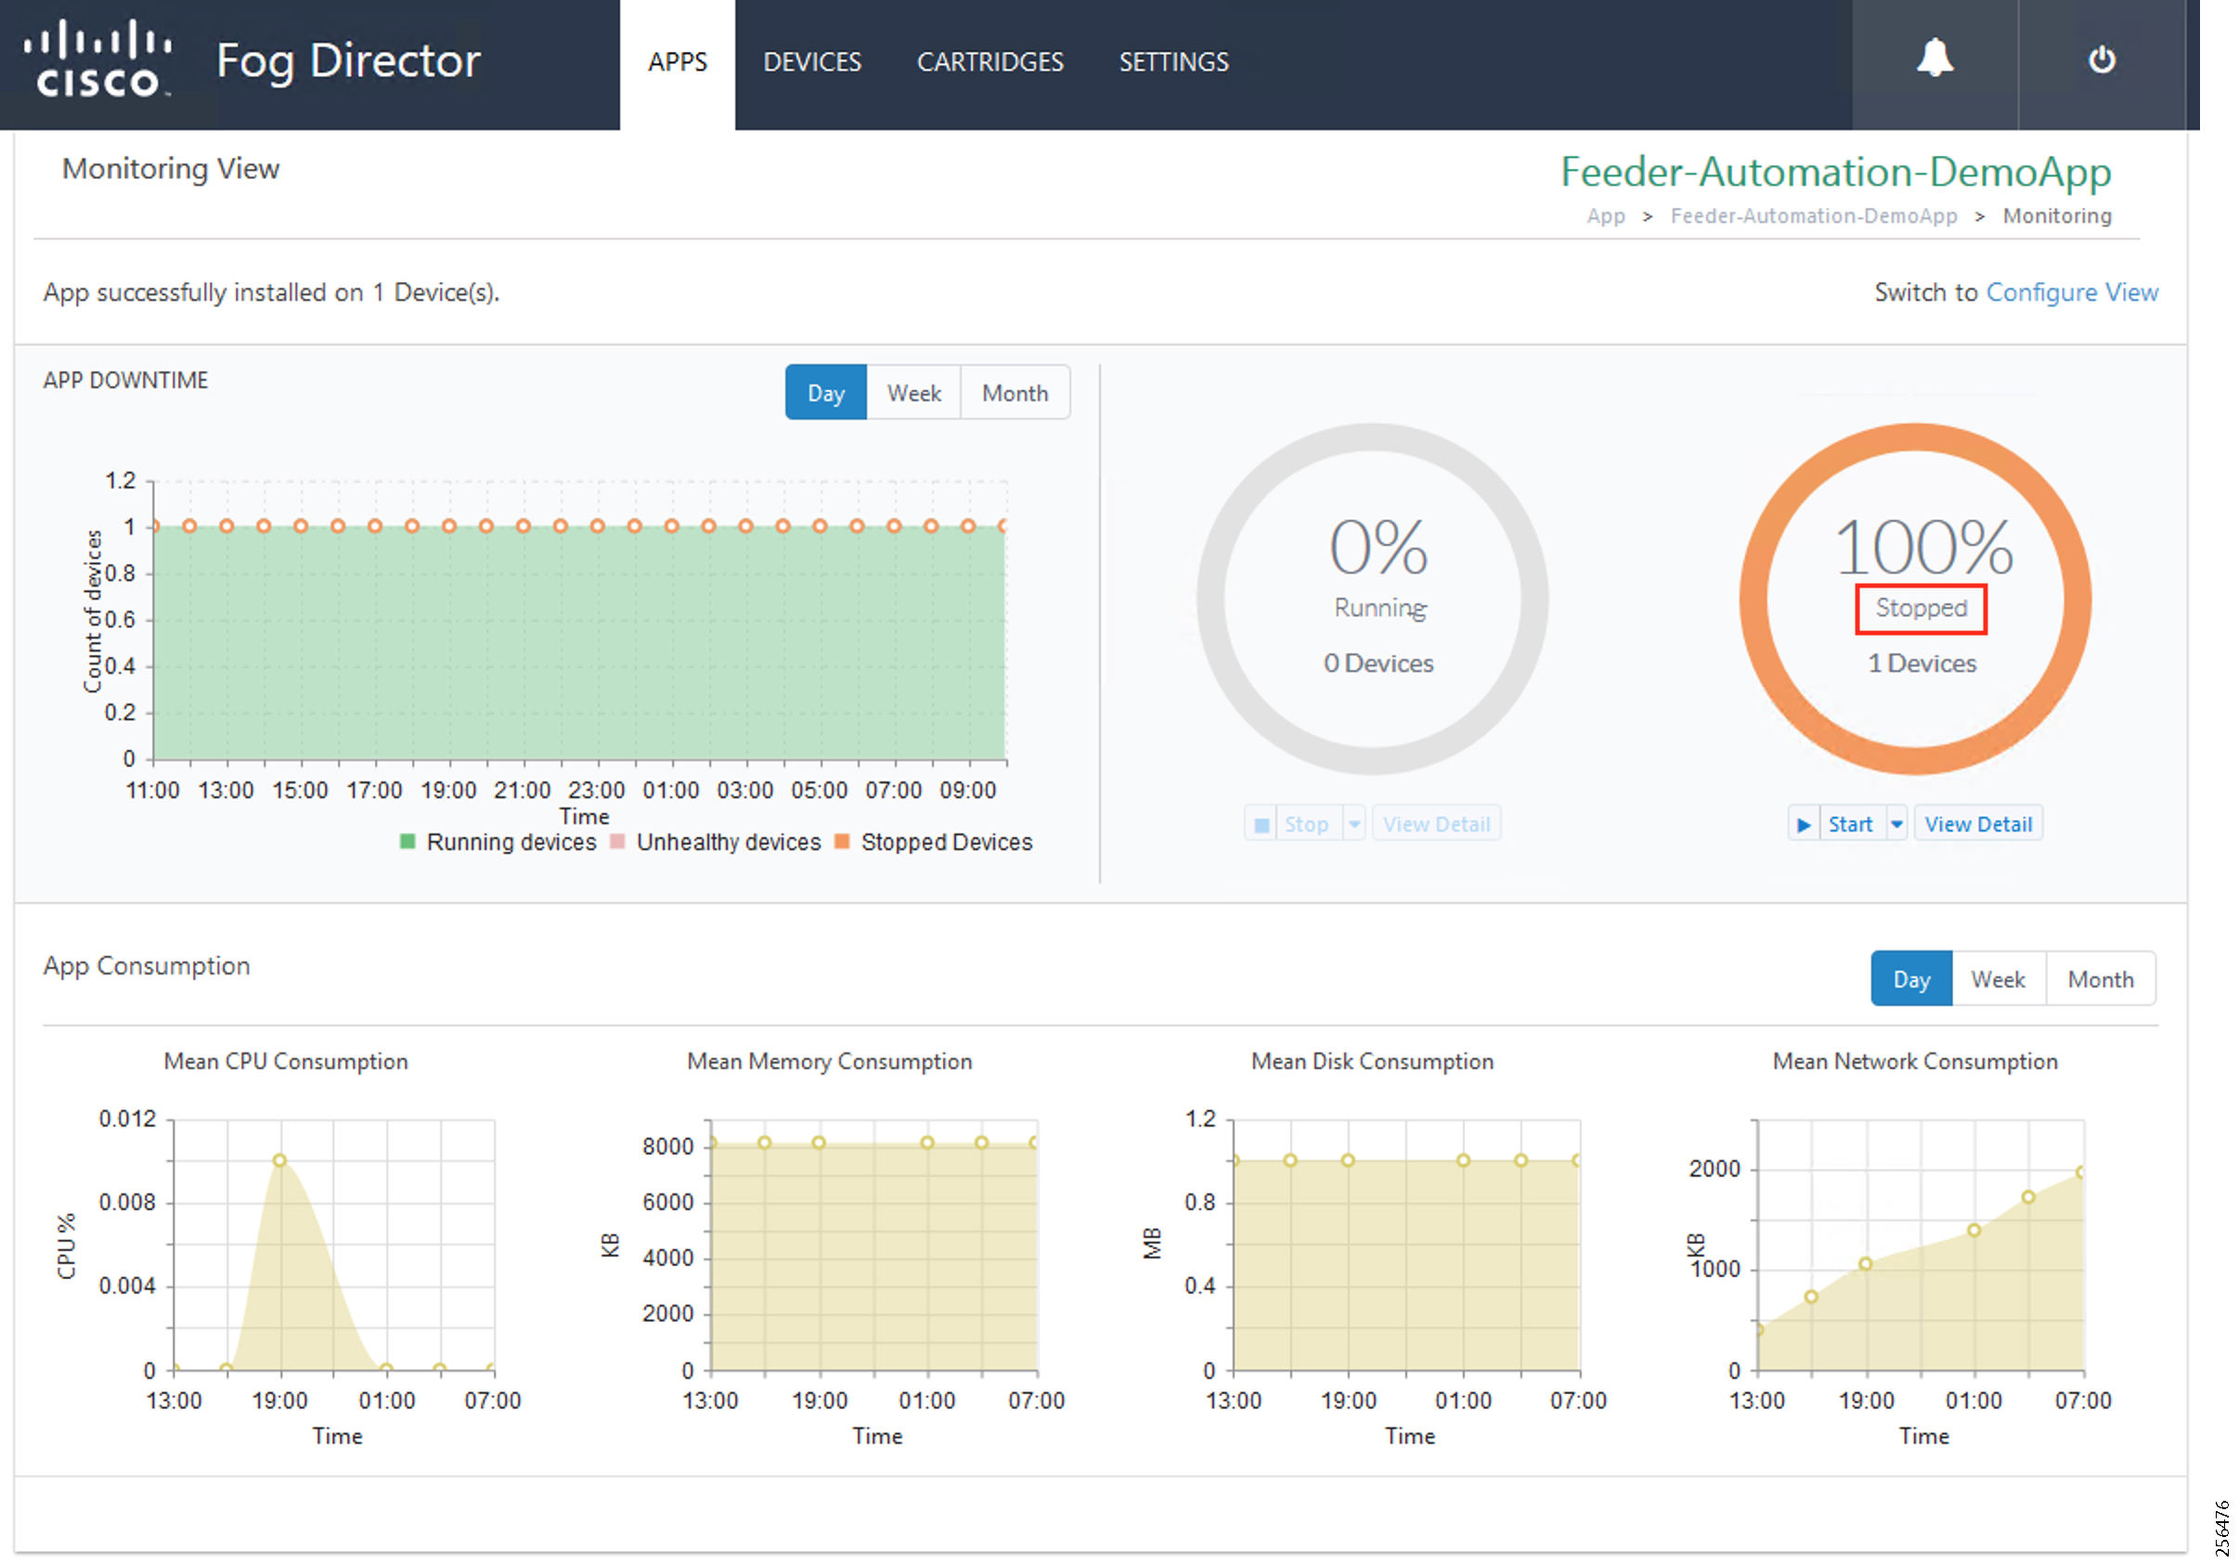Click the App breadcrumb link

1604,215
